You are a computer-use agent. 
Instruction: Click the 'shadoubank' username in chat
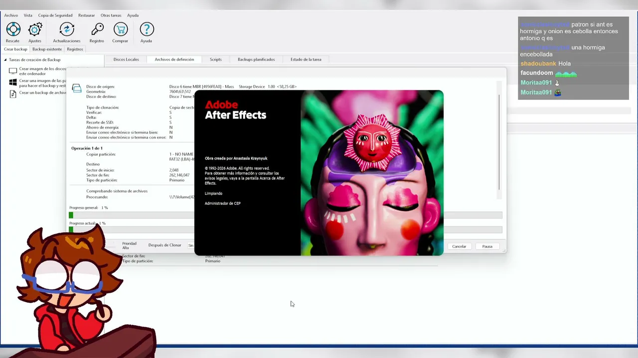coord(538,64)
